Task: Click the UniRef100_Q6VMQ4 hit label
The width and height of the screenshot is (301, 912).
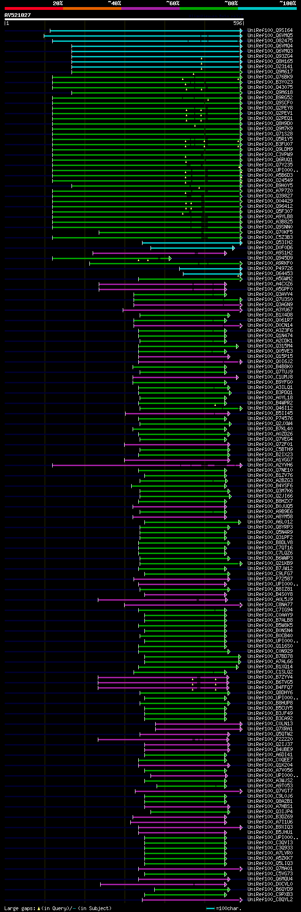Action: [x=270, y=46]
